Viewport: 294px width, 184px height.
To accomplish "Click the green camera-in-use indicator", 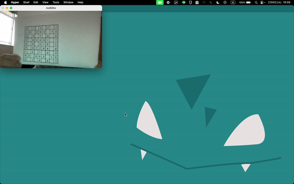I will (160, 2).
